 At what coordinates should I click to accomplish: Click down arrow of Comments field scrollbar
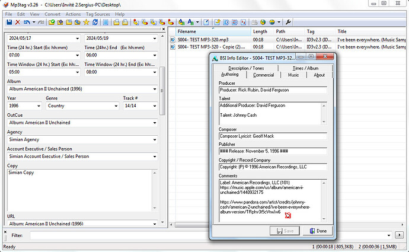[x=324, y=219]
